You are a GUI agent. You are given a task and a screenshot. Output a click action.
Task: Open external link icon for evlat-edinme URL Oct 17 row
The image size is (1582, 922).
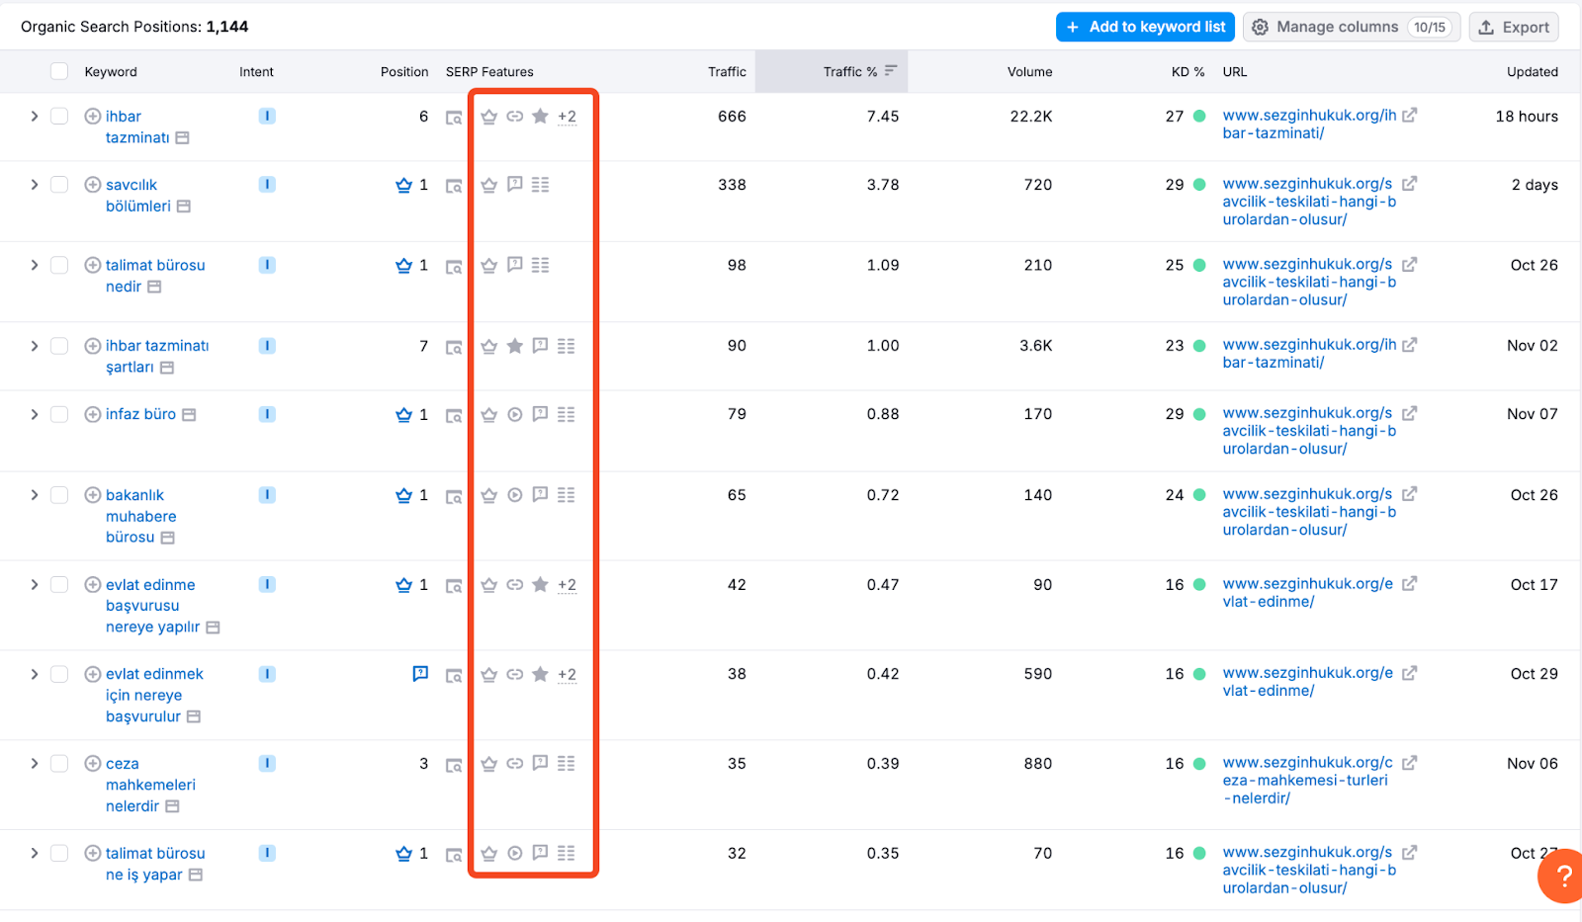1409,584
